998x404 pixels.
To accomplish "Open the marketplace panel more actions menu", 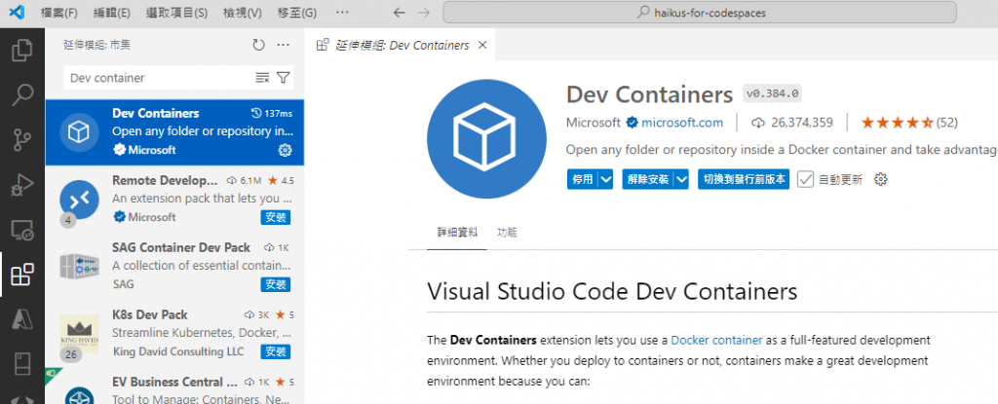I will pyautogui.click(x=284, y=45).
